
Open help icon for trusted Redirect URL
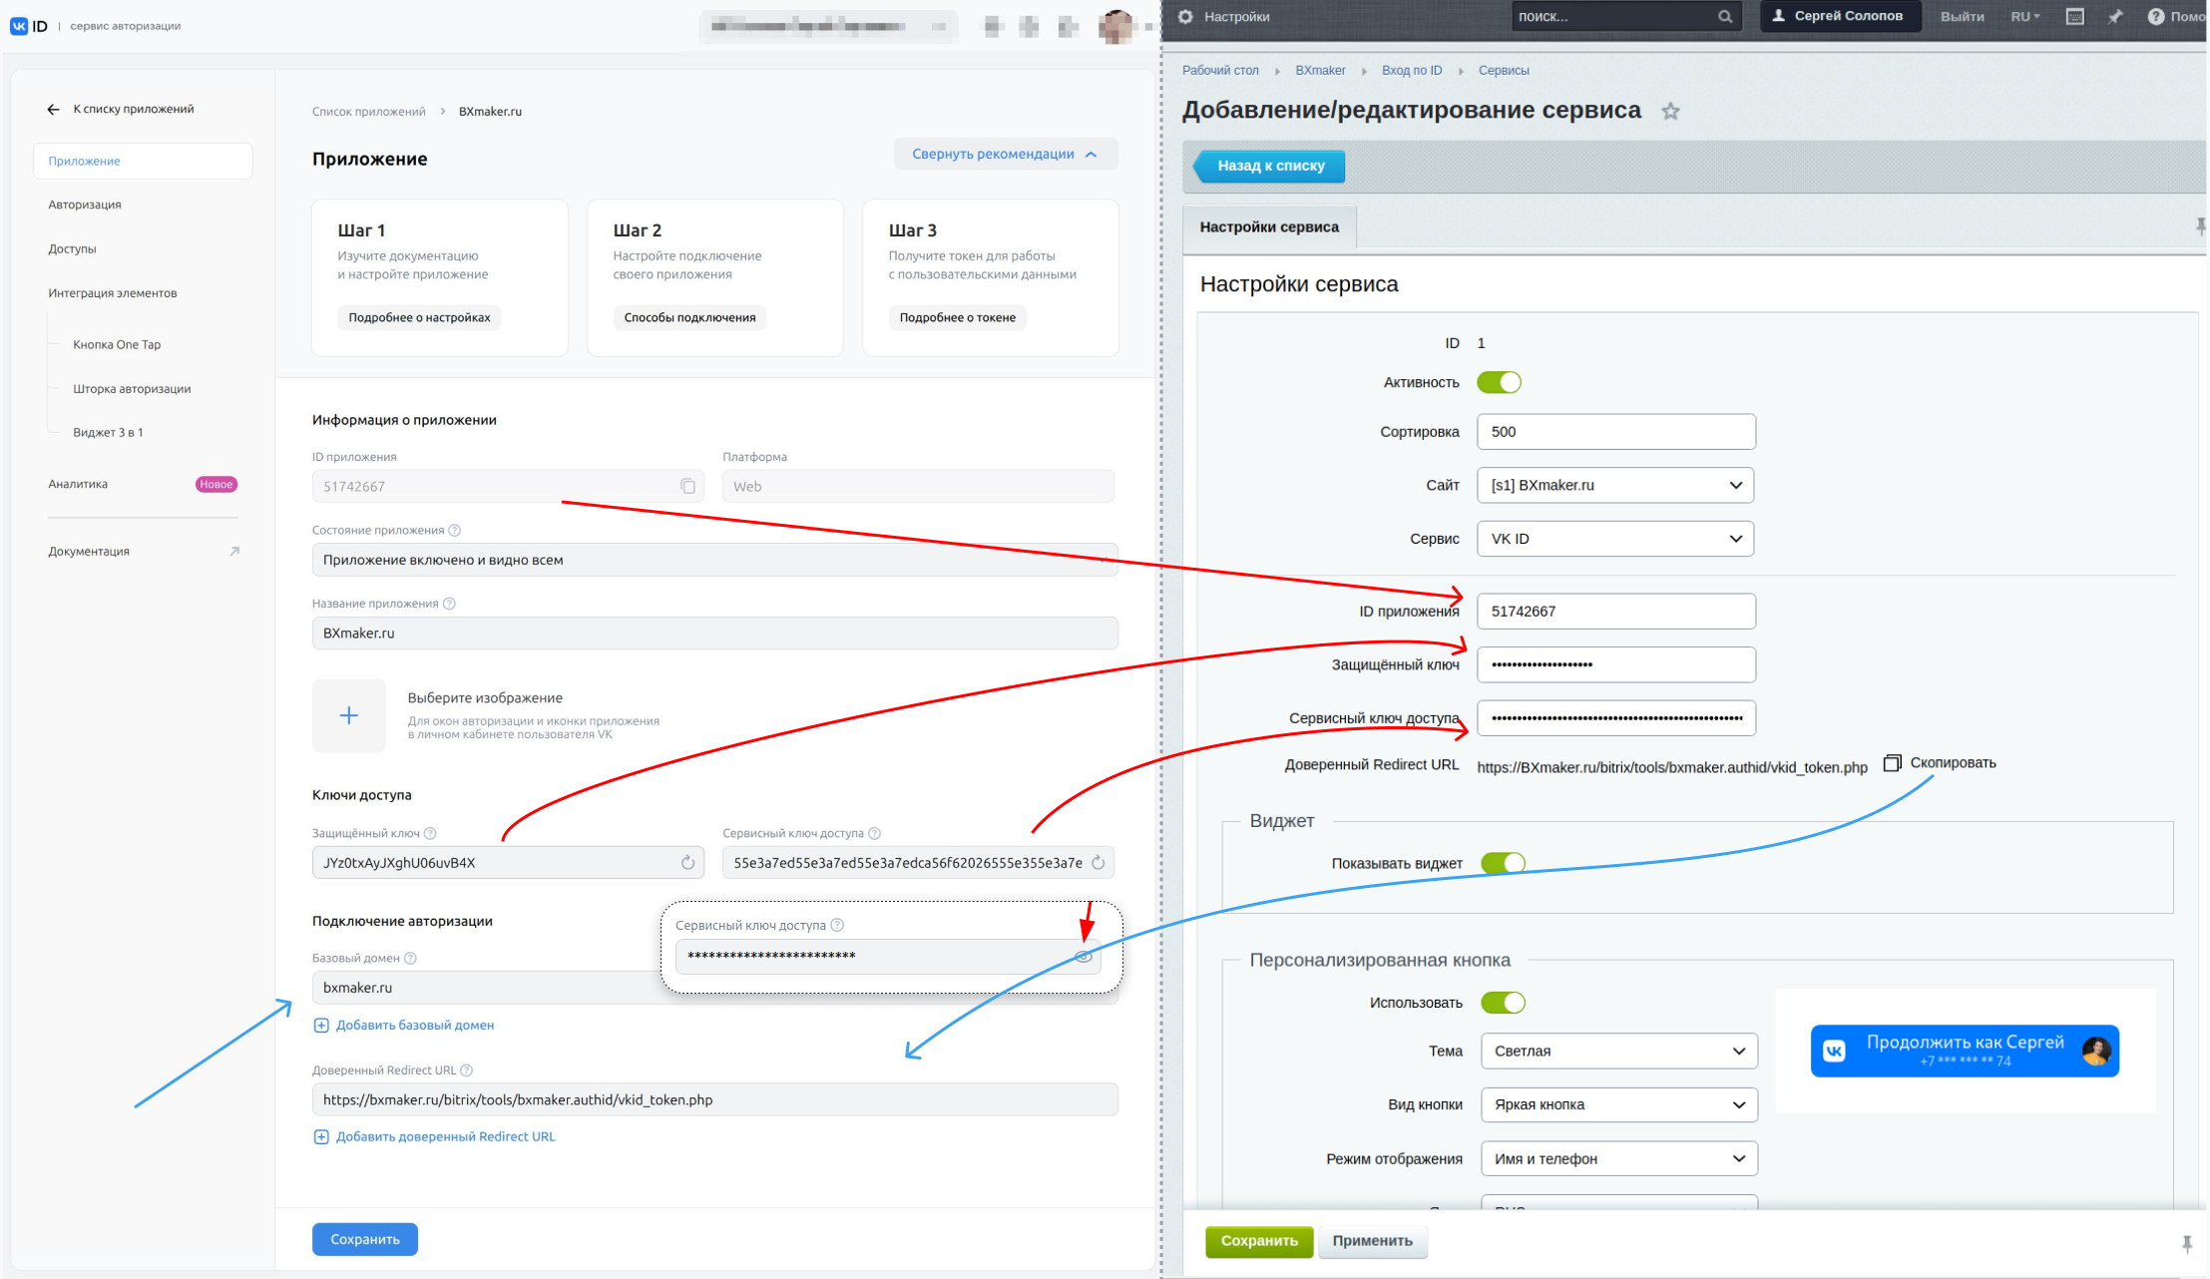466,1070
